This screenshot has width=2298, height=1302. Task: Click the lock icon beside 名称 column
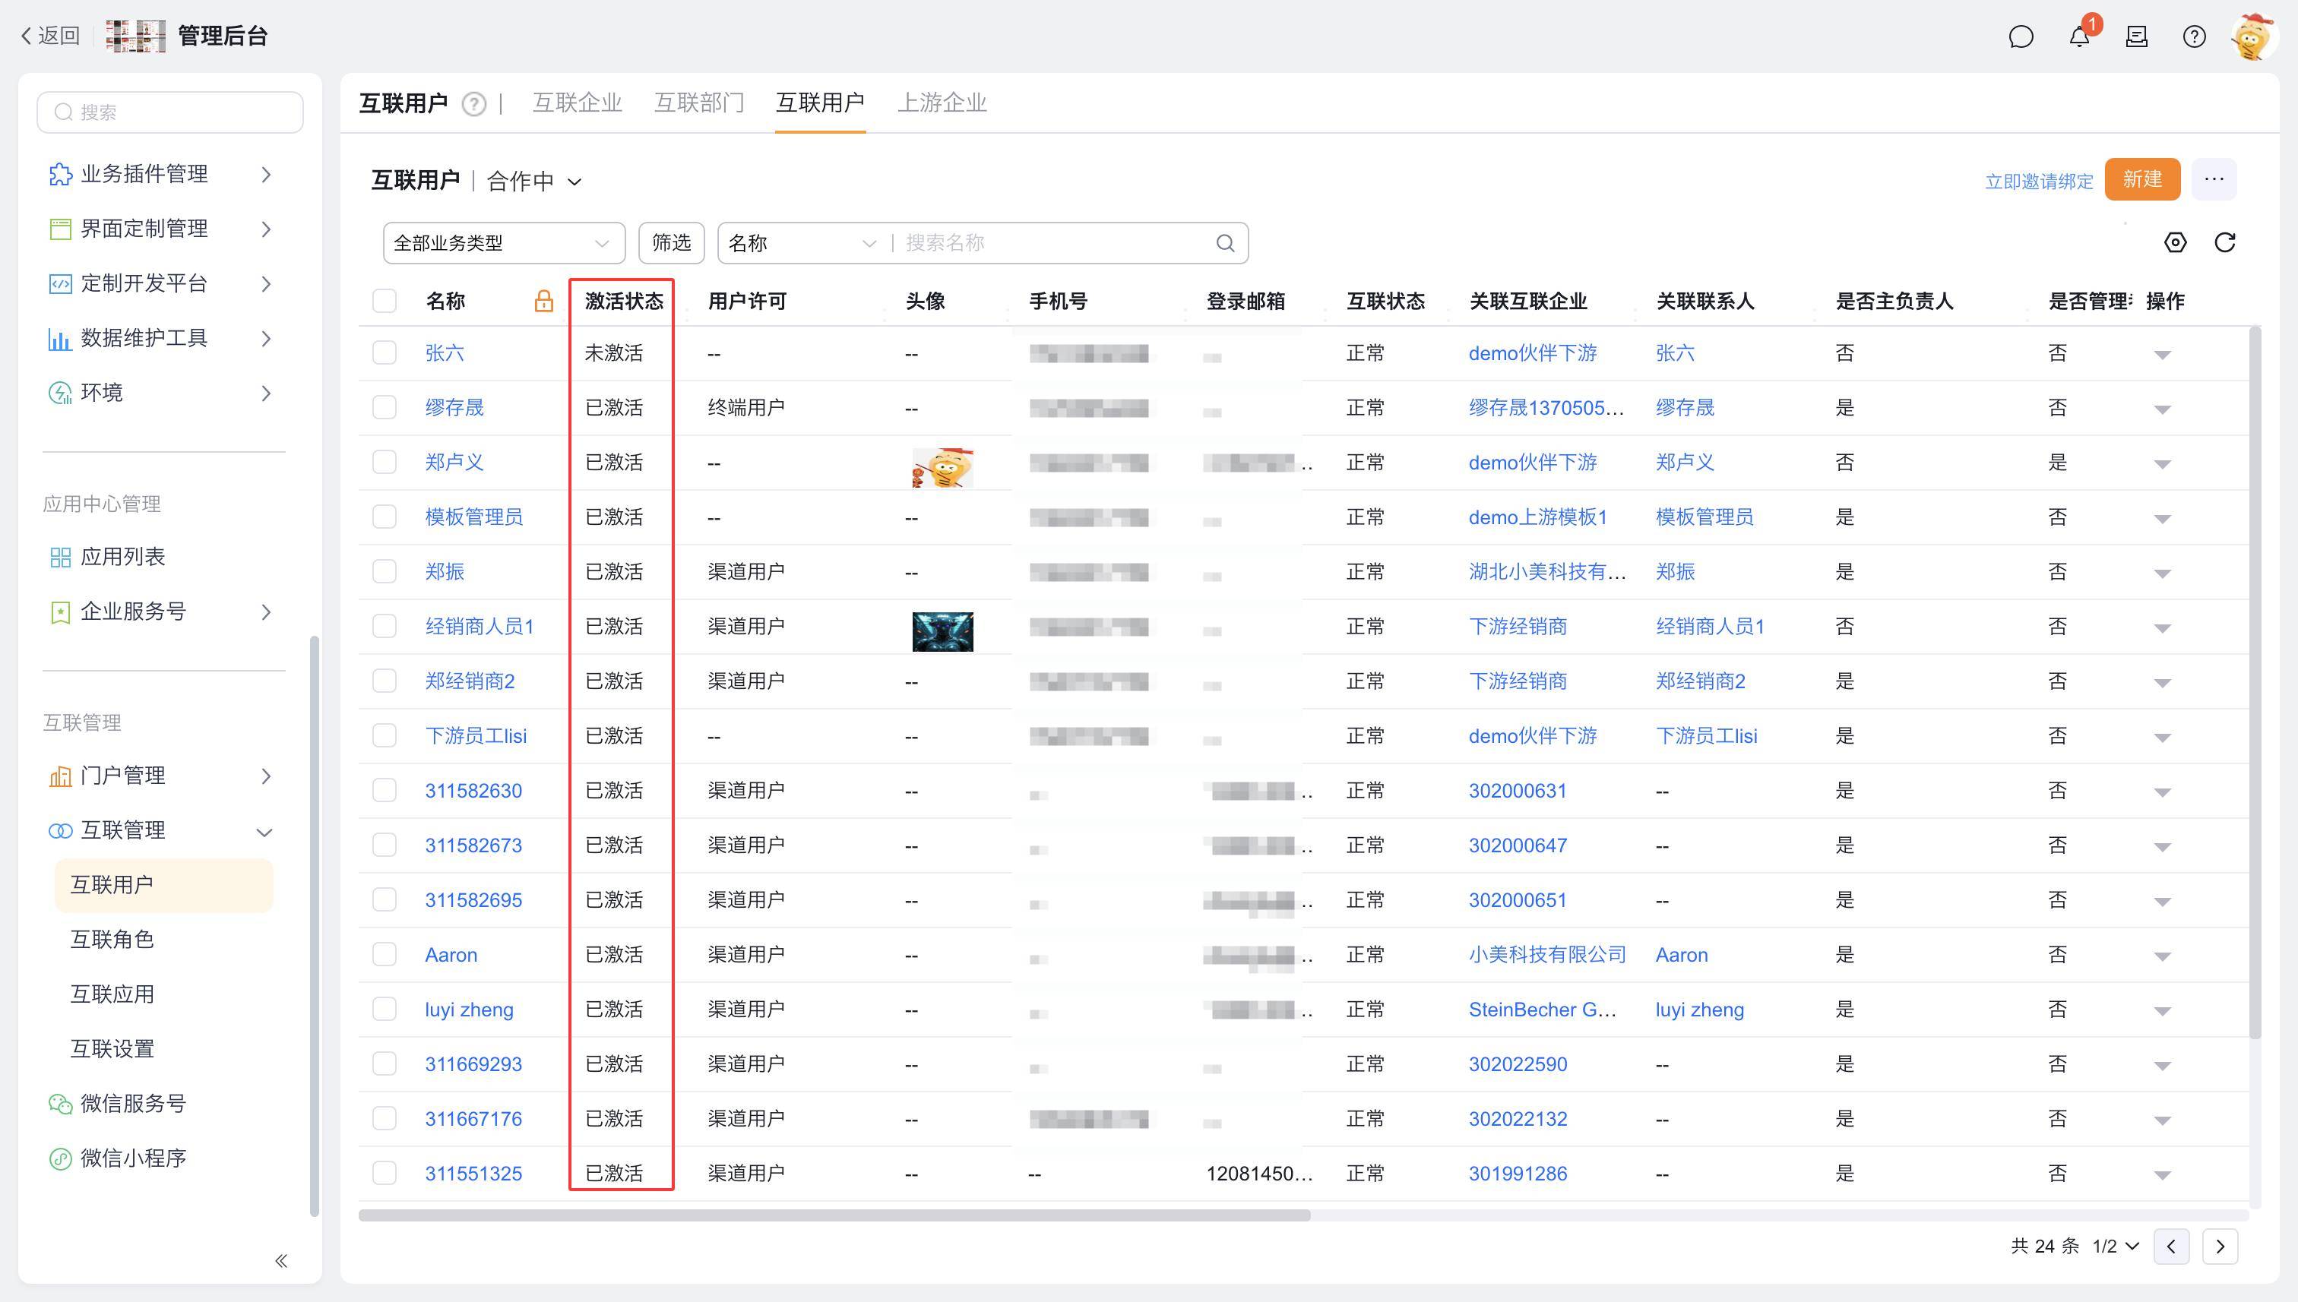point(543,302)
